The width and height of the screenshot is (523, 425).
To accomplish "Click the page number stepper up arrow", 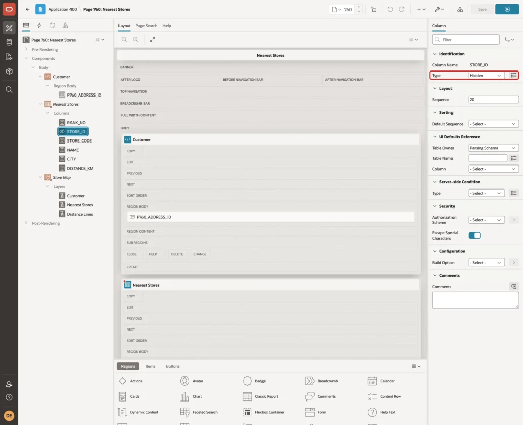I will [x=358, y=7].
